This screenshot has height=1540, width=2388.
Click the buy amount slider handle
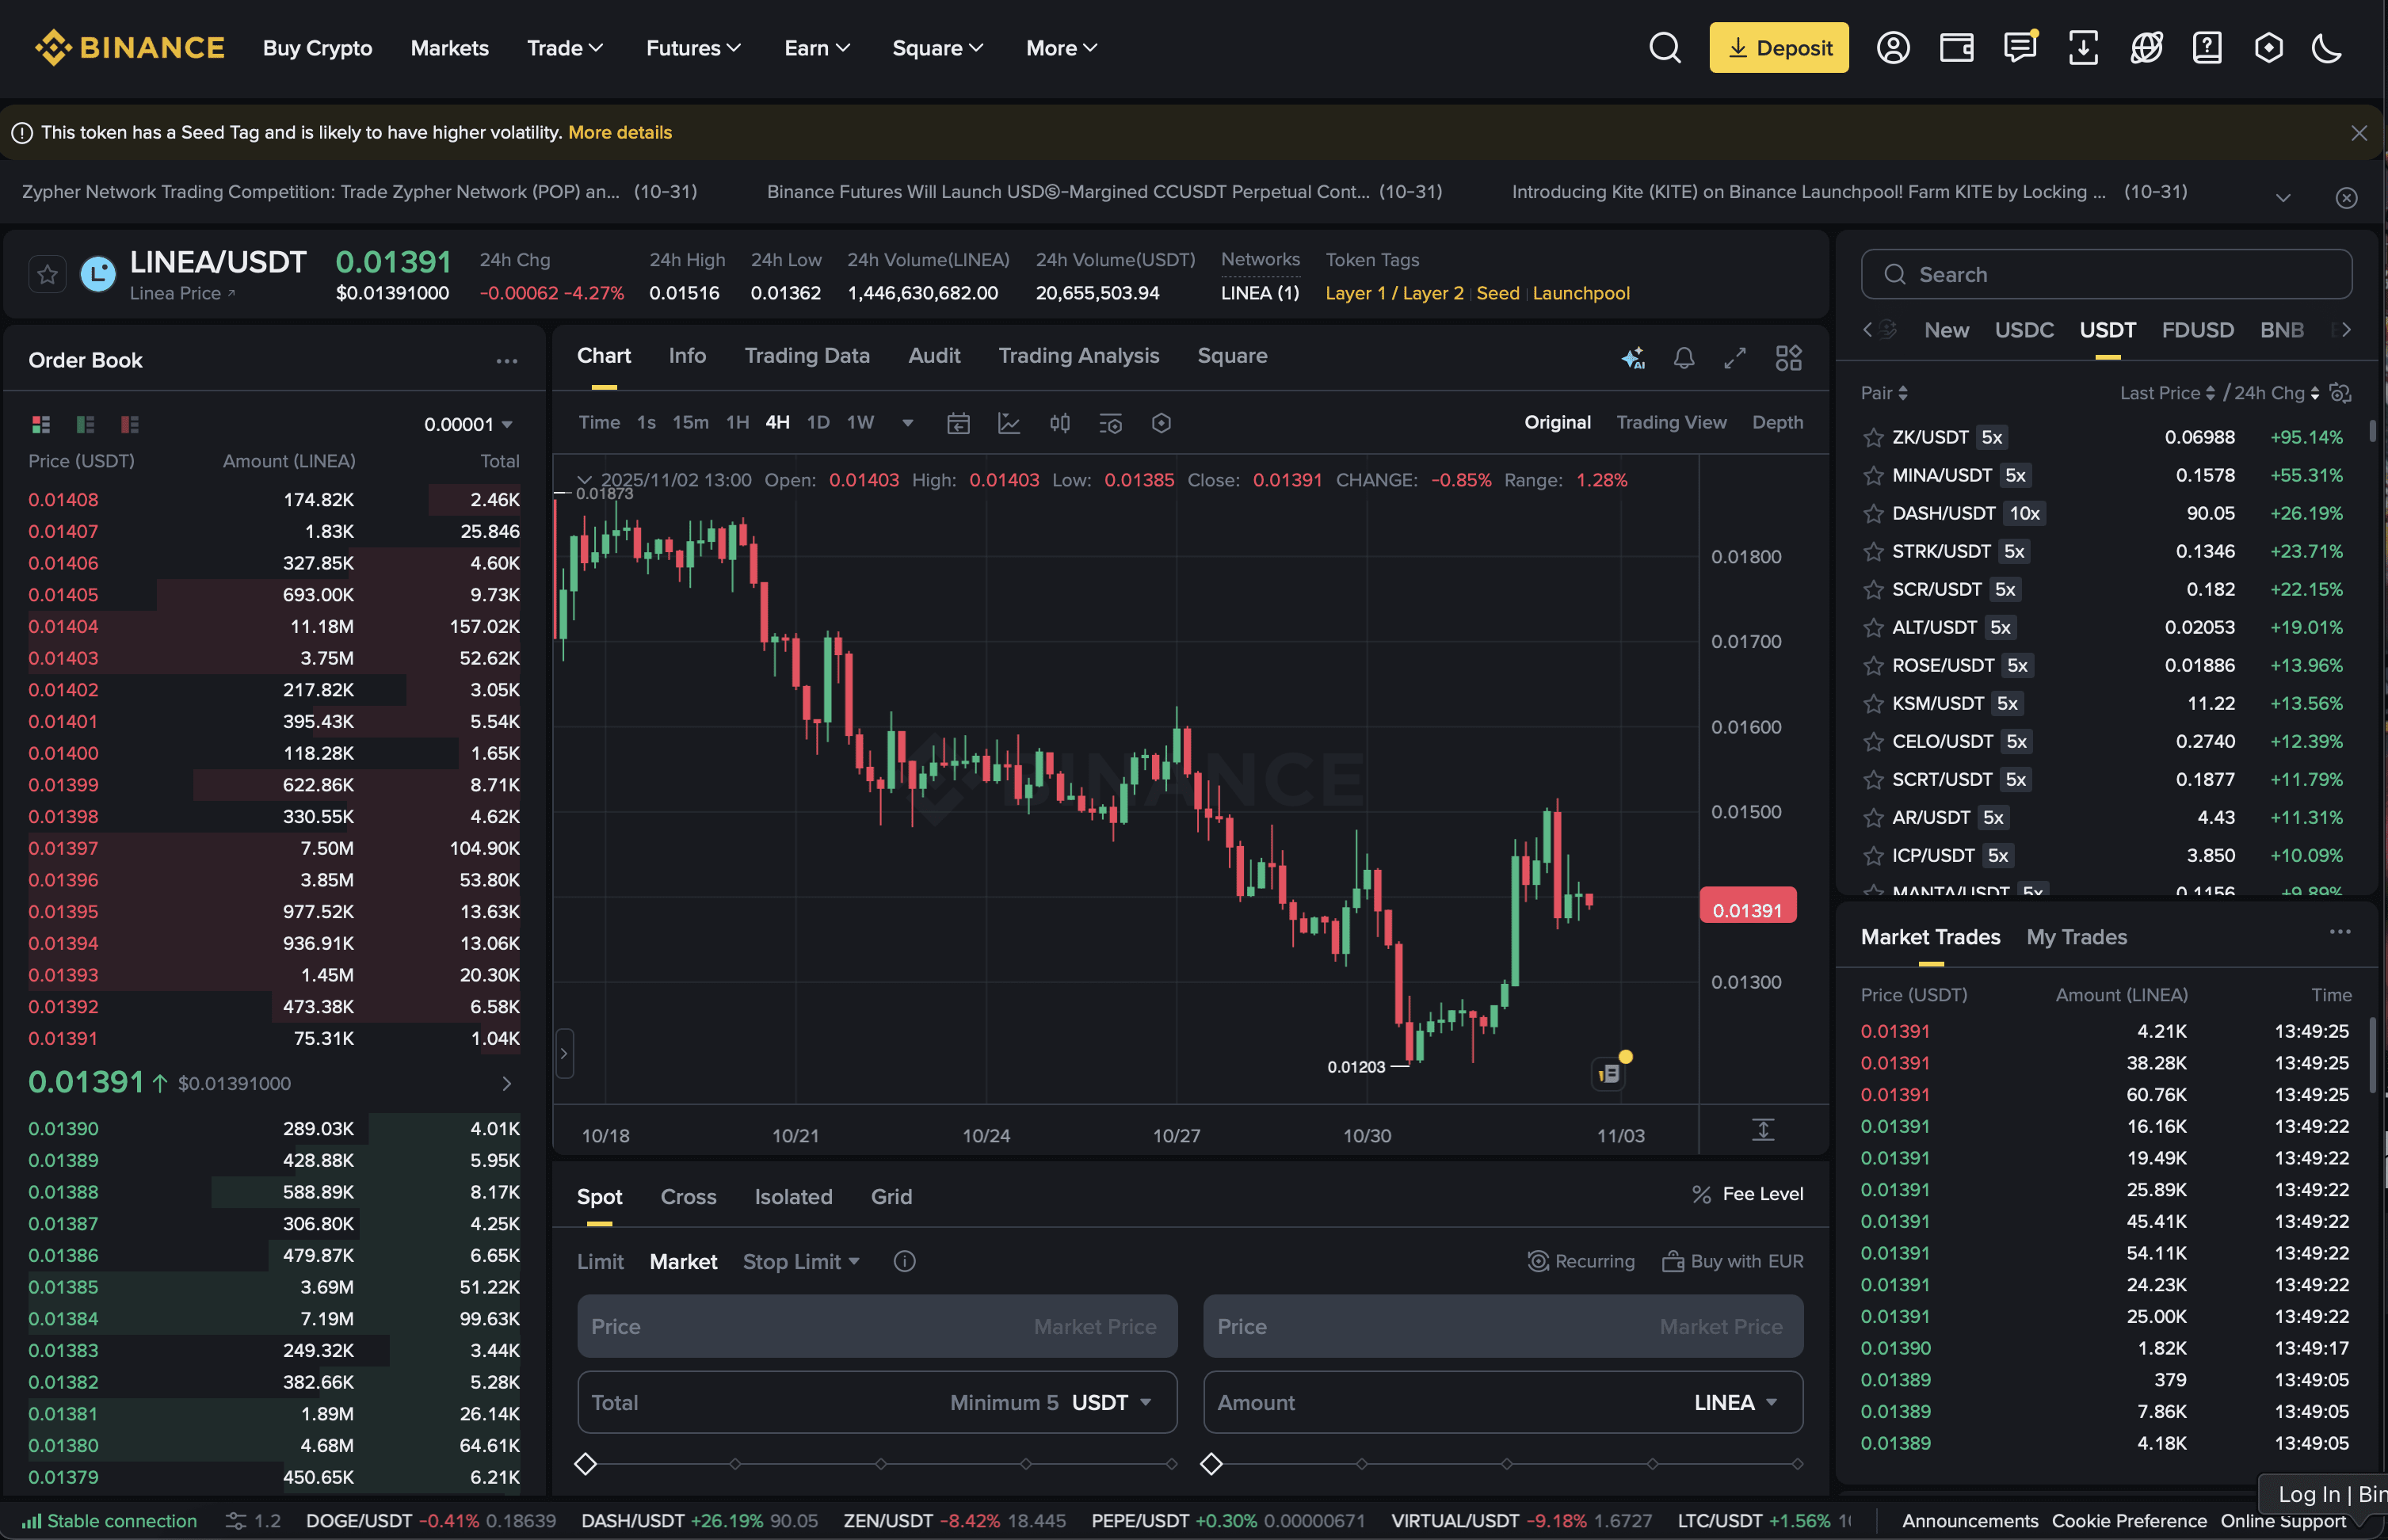tap(586, 1464)
